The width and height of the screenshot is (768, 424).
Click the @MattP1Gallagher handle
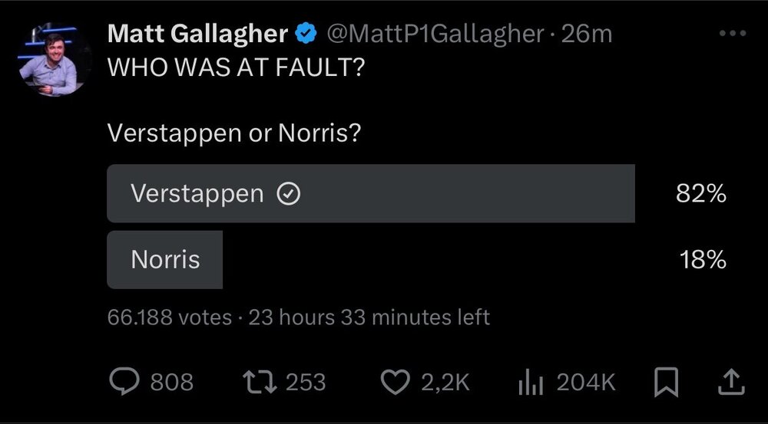tap(437, 35)
